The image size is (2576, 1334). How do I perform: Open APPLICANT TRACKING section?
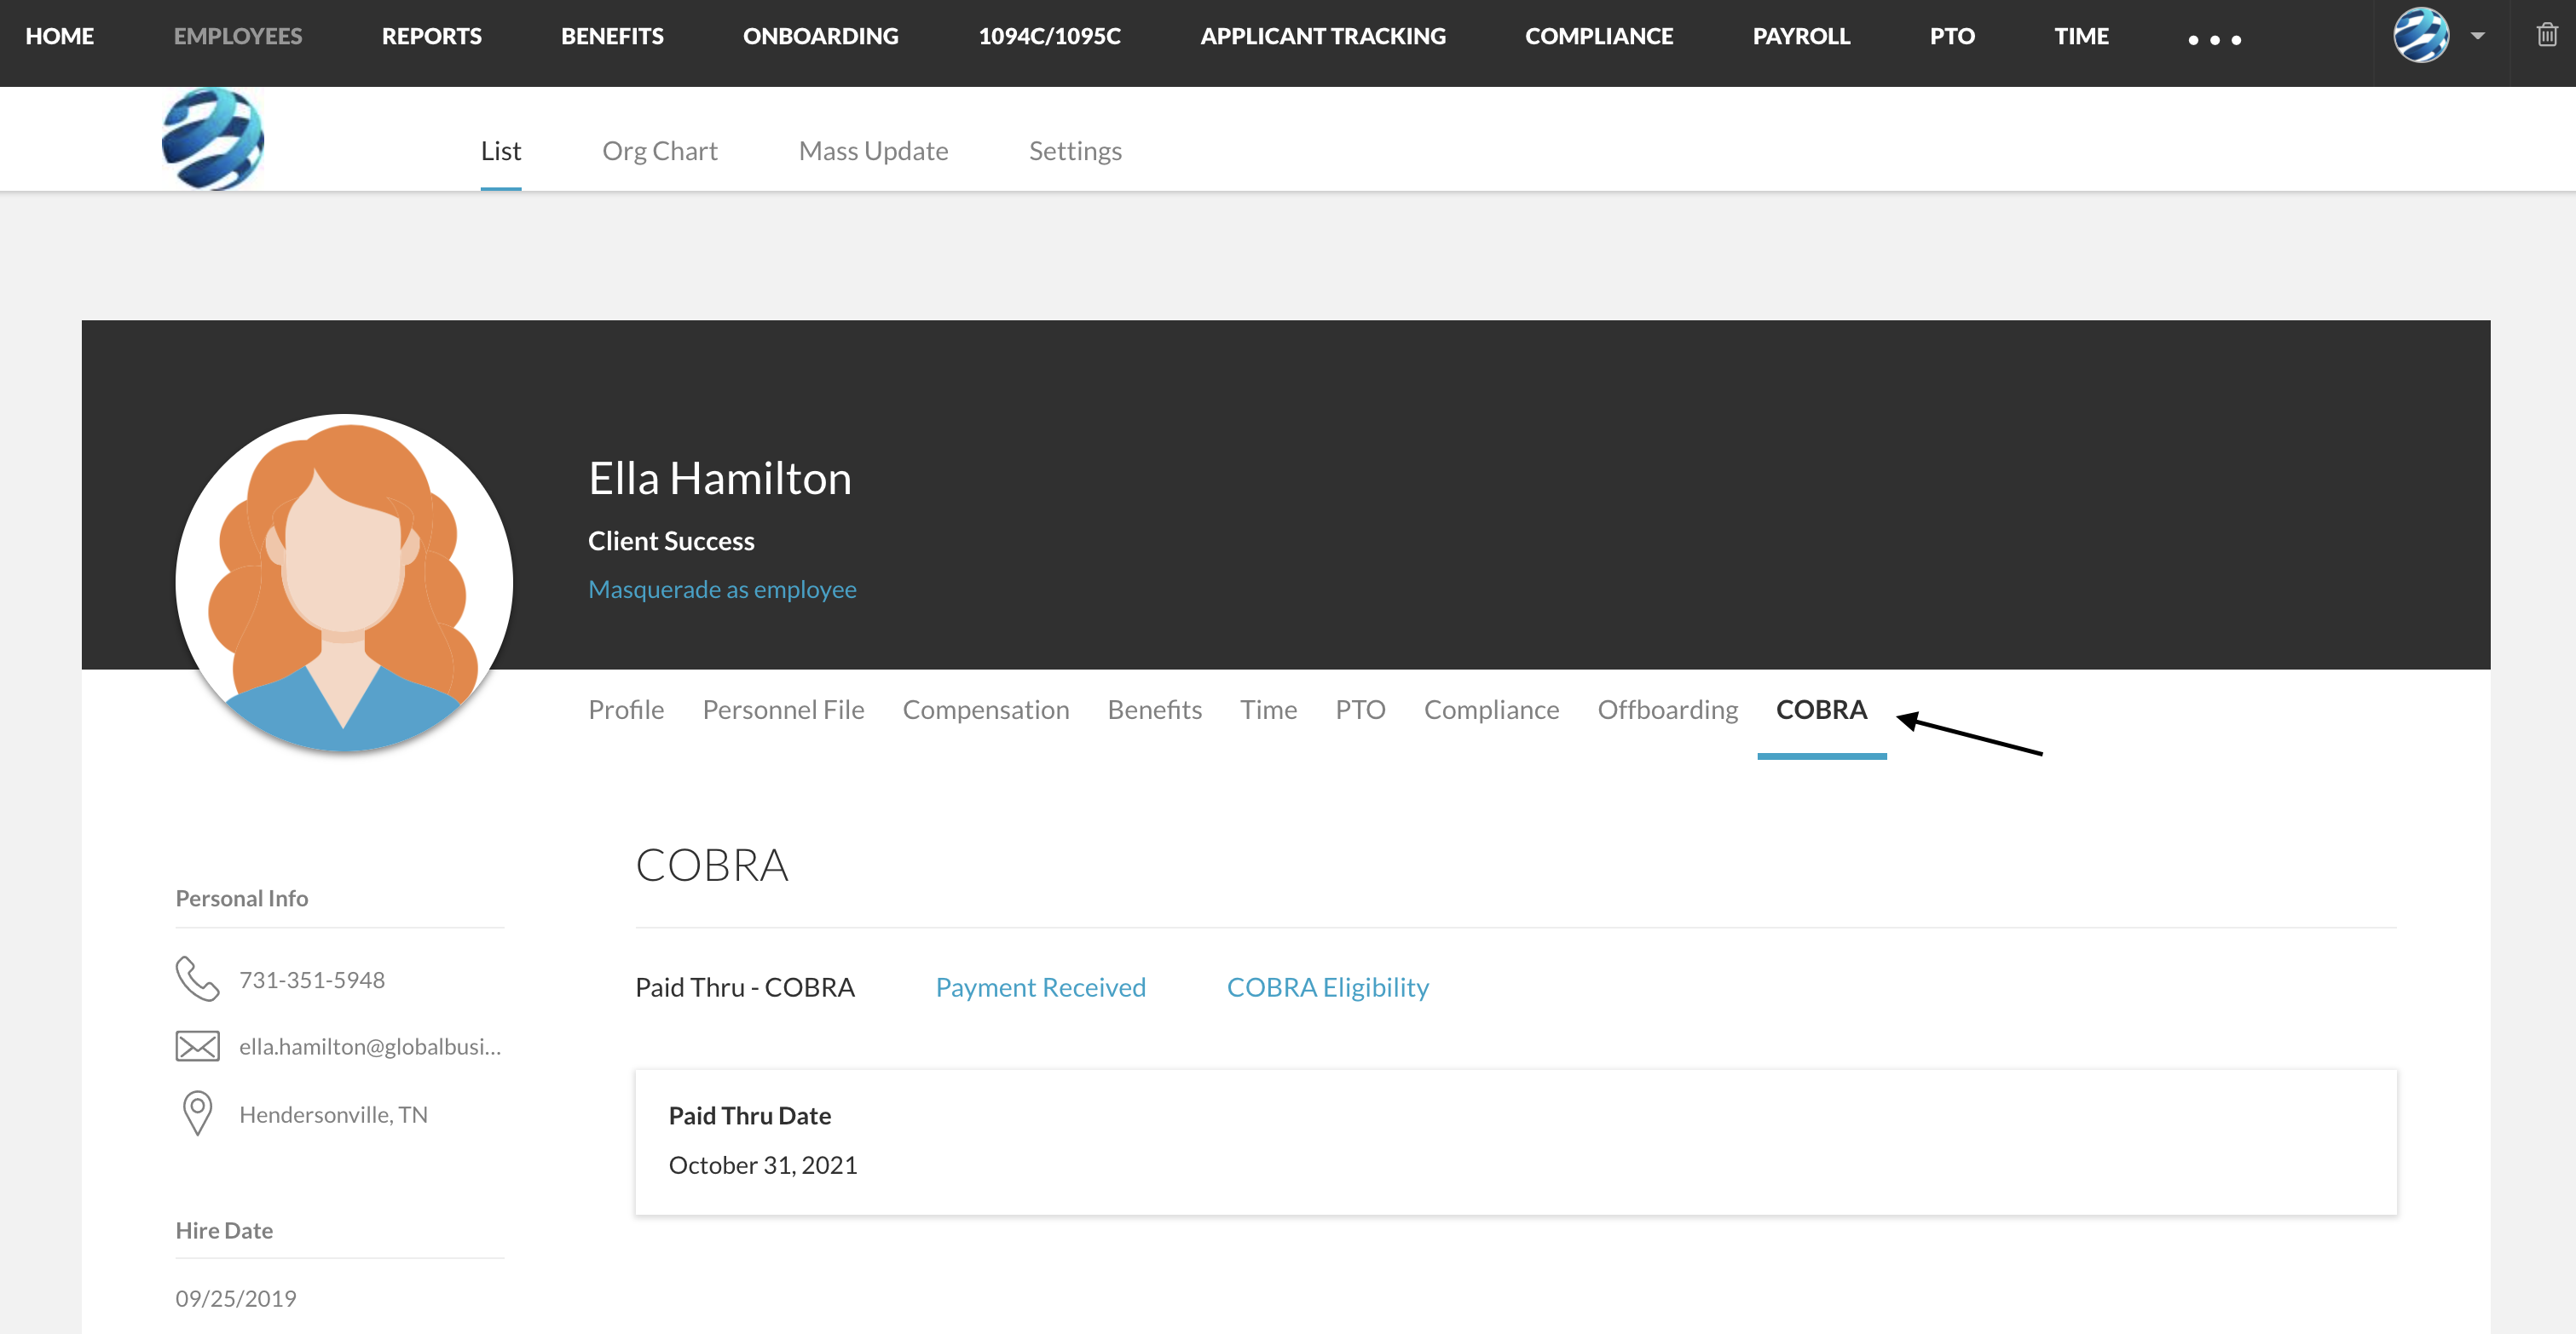(1323, 36)
